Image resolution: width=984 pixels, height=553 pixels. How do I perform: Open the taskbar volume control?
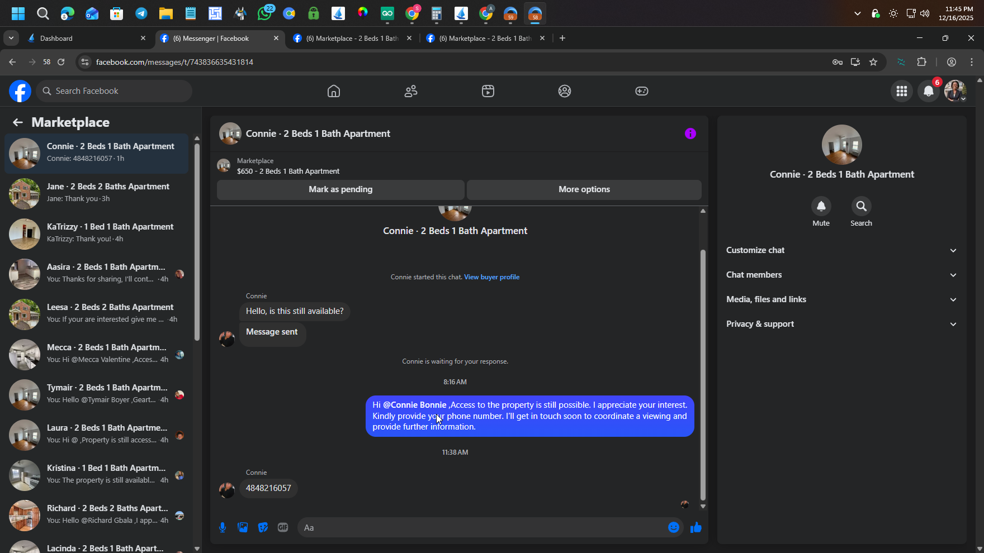coord(925,13)
